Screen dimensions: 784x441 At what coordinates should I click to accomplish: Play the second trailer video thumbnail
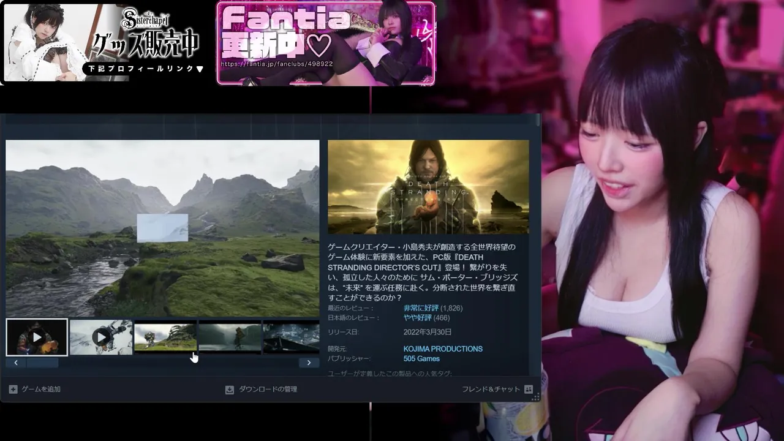(101, 337)
